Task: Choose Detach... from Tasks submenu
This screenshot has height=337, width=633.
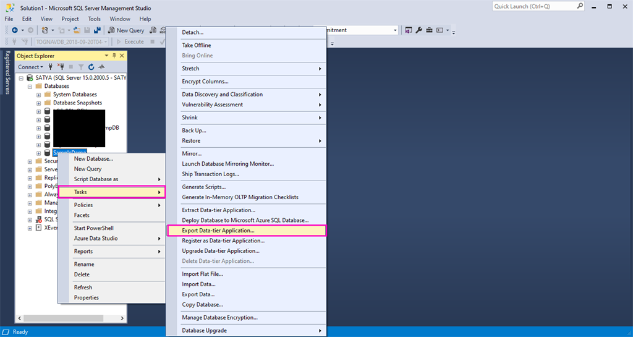Action: point(246,32)
